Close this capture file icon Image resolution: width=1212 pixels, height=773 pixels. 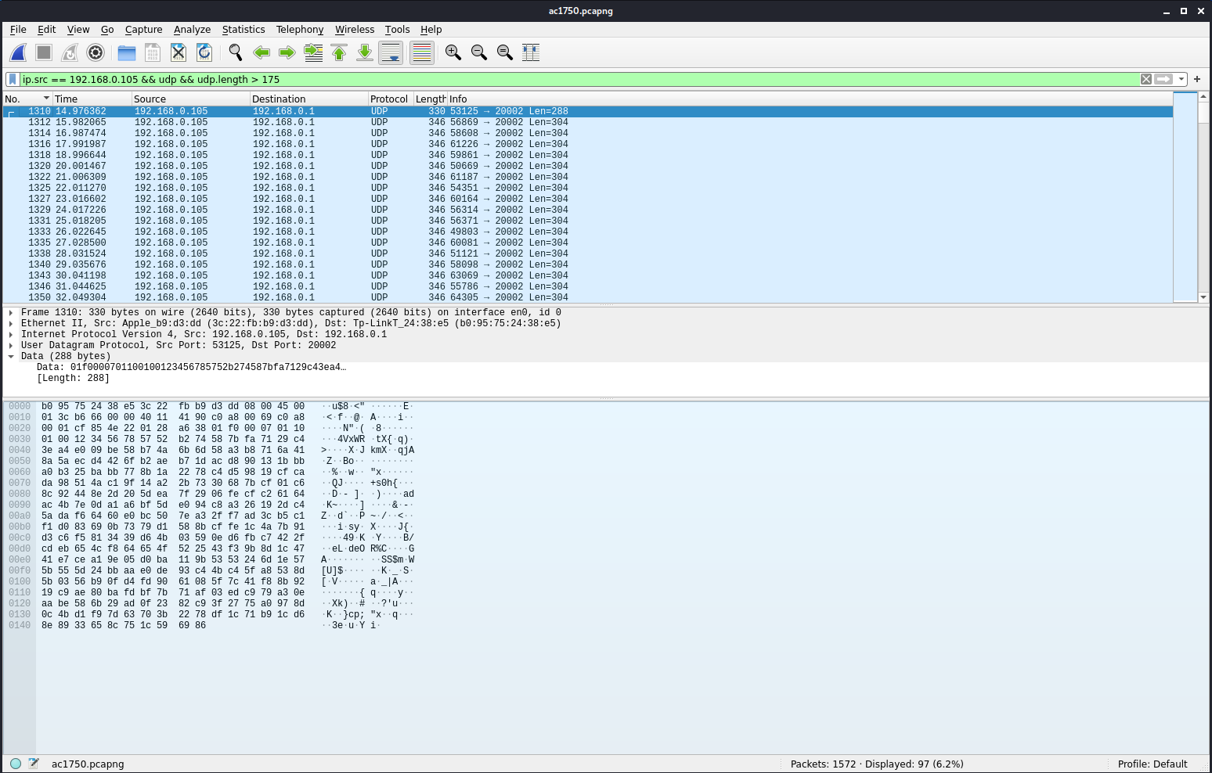(x=179, y=52)
